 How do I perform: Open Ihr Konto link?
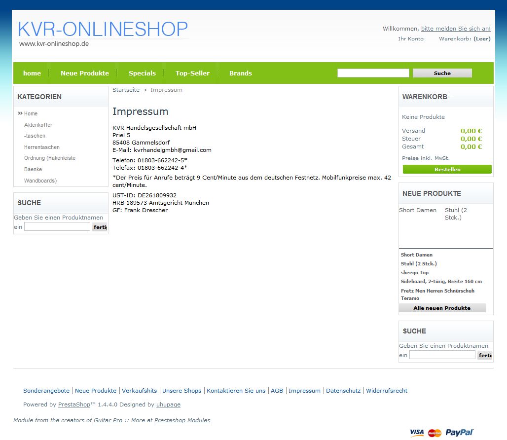pyautogui.click(x=410, y=38)
